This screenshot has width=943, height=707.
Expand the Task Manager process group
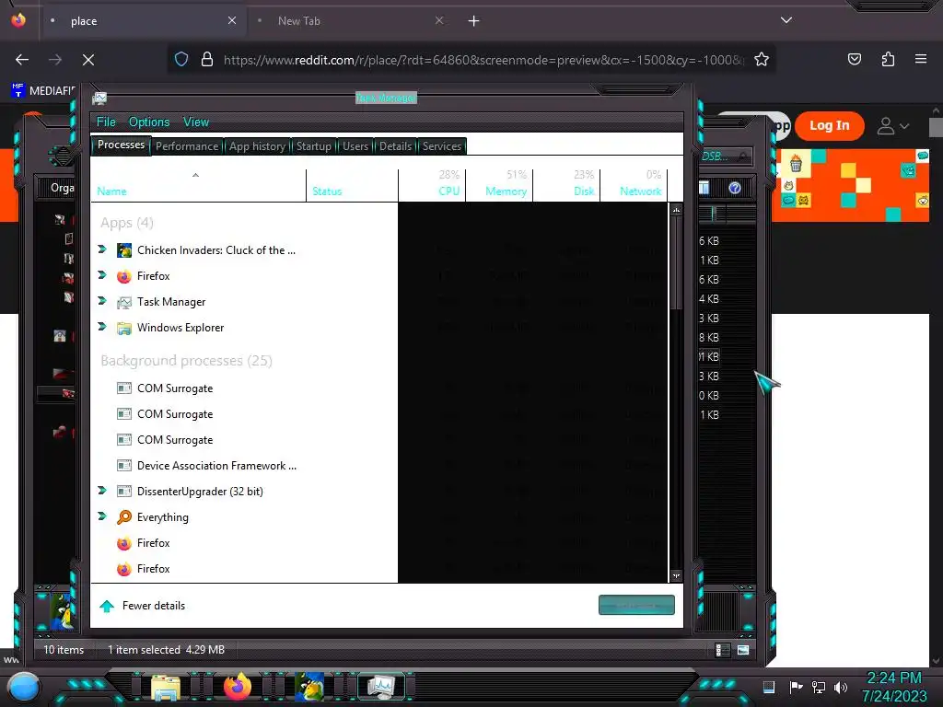(102, 301)
